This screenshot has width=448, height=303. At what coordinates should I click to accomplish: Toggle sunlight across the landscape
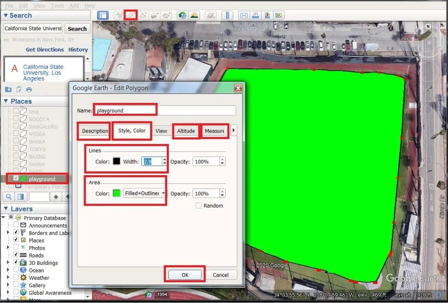(194, 15)
